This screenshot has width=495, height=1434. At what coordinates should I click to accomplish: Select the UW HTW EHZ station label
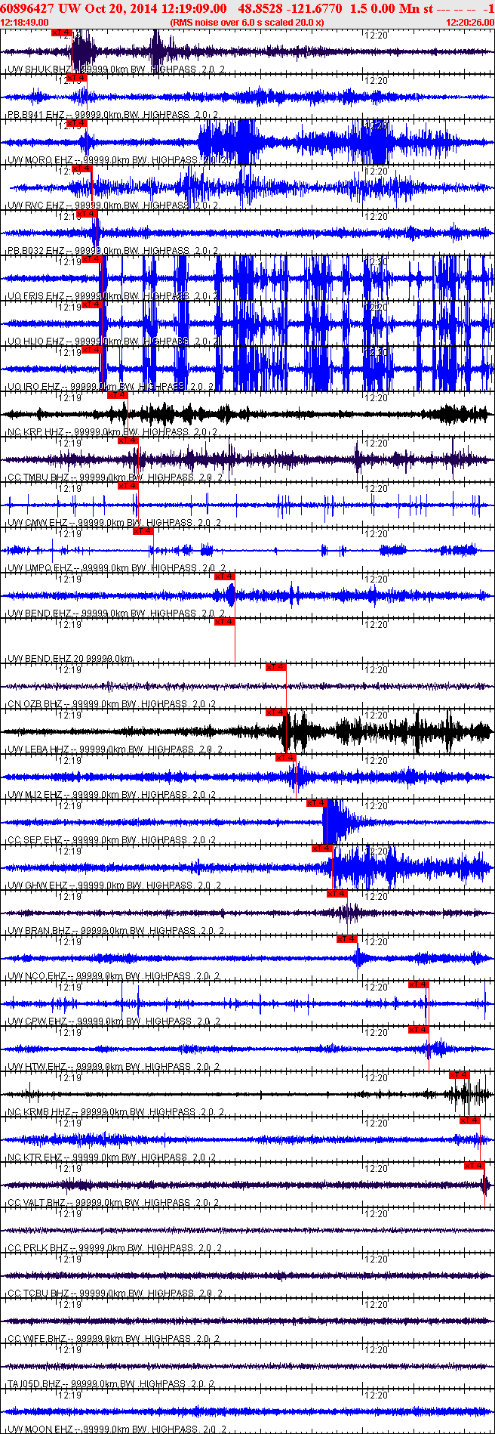113,1067
